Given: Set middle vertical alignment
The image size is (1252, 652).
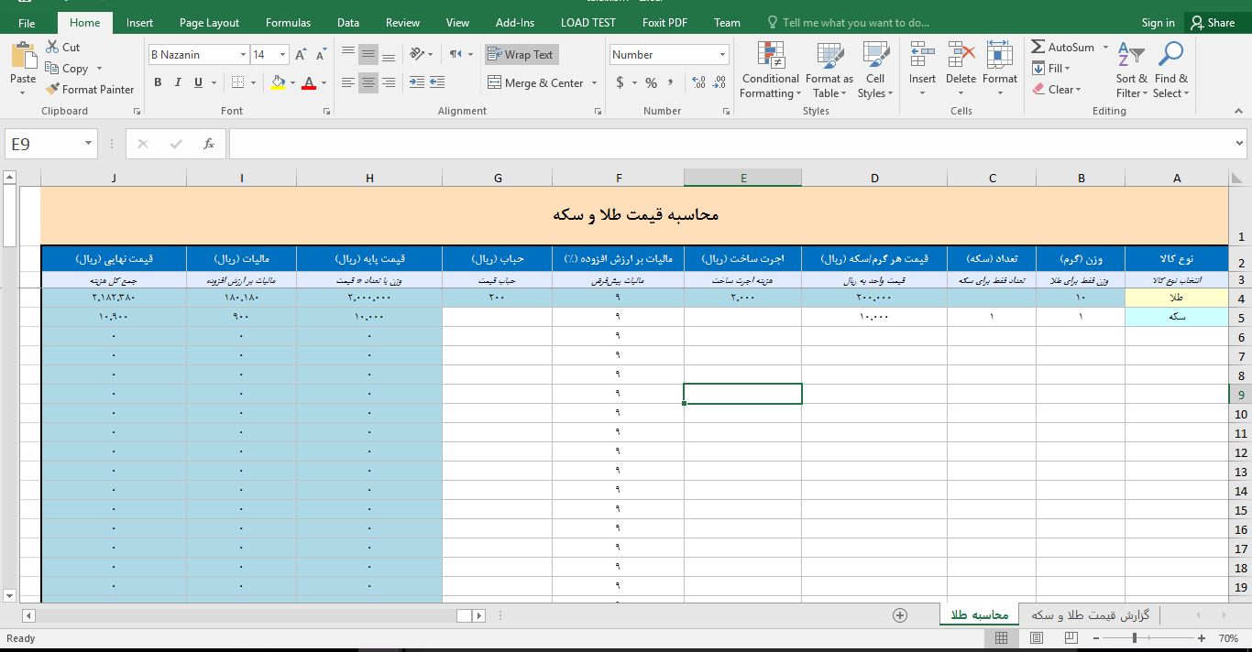Looking at the screenshot, I should tap(368, 54).
